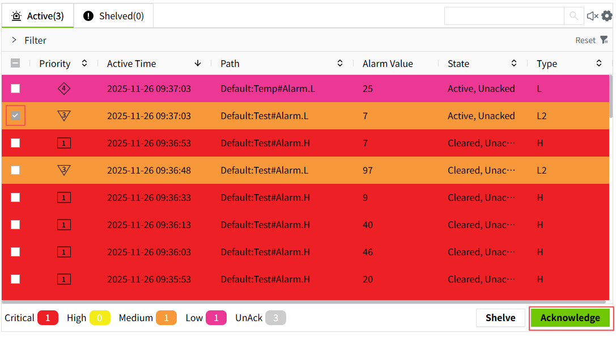Click the Shelve button

[x=500, y=318]
